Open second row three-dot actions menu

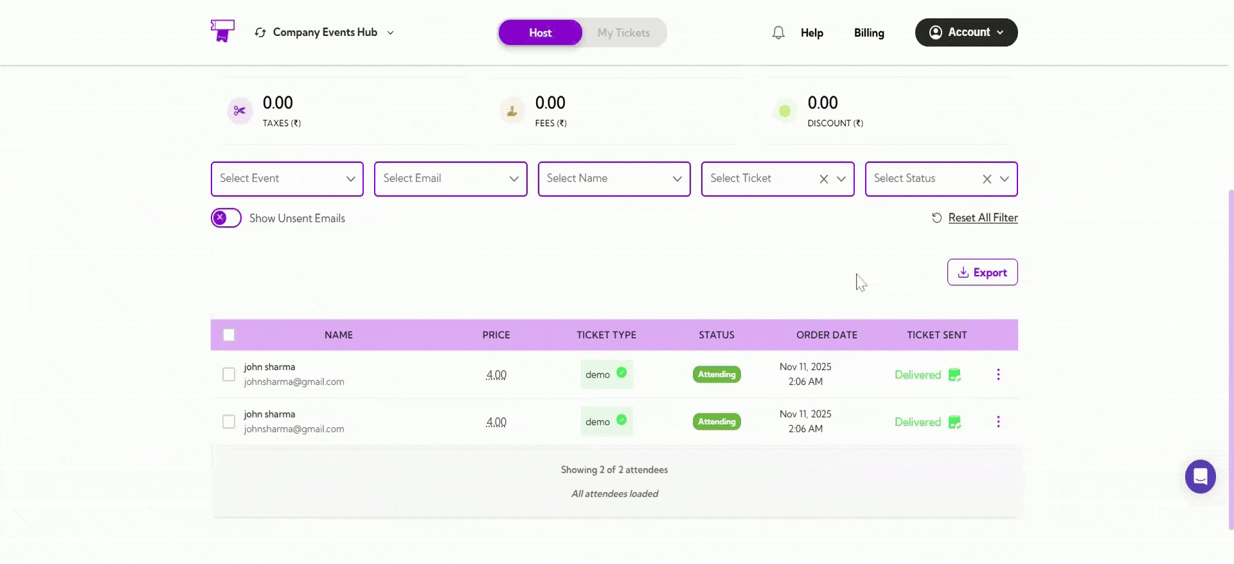998,421
